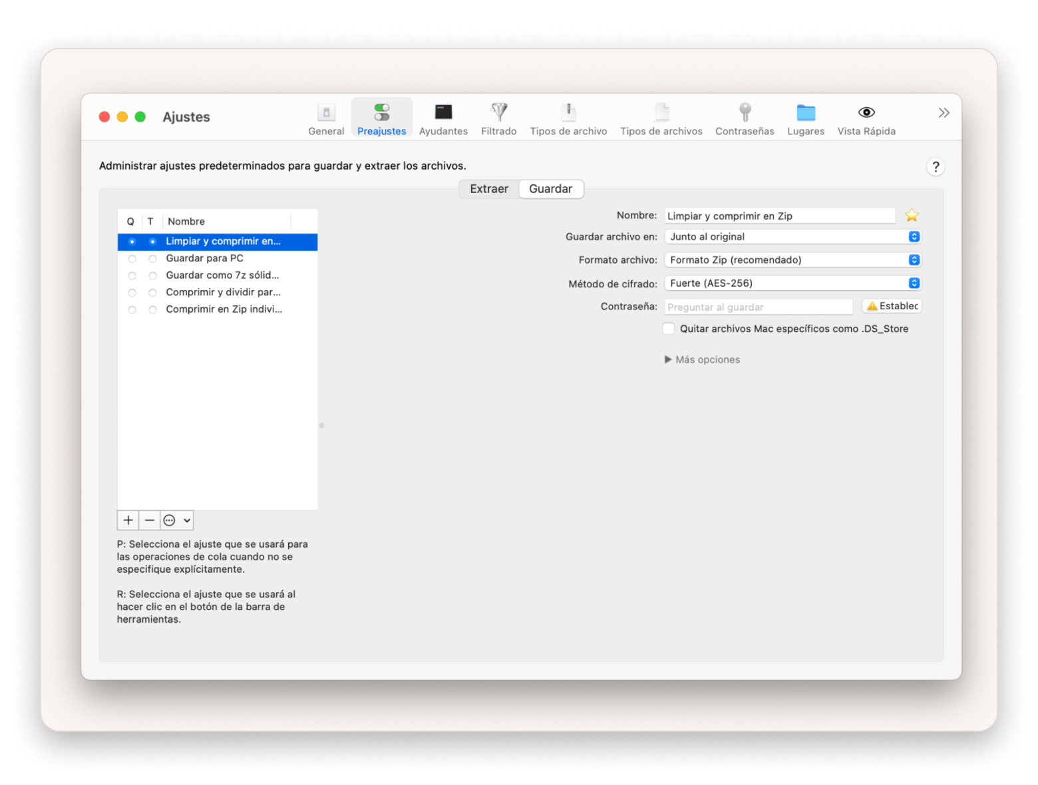Expand the Más opciones disclosure triangle
Image resolution: width=1038 pixels, height=785 pixels.
[x=668, y=360]
